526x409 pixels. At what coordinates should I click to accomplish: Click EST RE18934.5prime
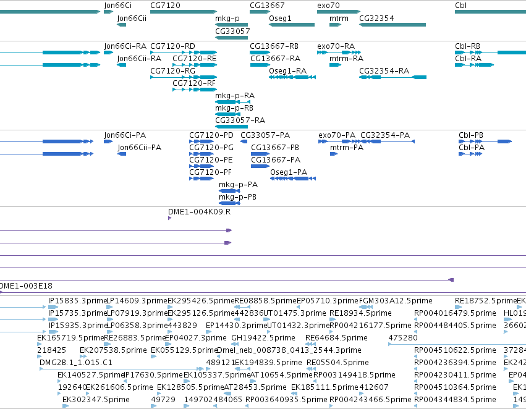pyautogui.click(x=360, y=313)
